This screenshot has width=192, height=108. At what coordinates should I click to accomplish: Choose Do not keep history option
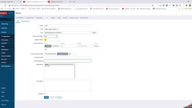(x=51, y=54)
